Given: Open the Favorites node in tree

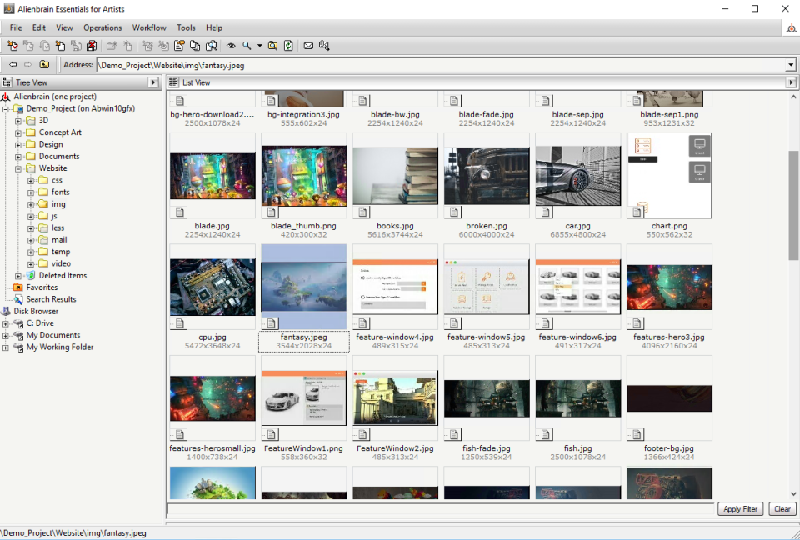Looking at the screenshot, I should tap(42, 287).
